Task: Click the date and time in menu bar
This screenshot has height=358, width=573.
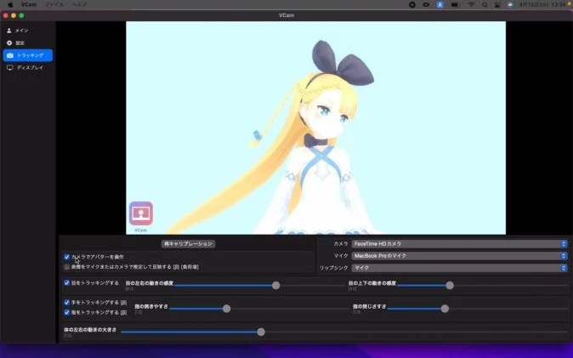Action: click(x=542, y=5)
